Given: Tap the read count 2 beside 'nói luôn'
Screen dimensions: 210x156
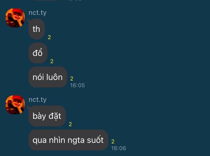Looking at the screenshot, I should 72,79.
